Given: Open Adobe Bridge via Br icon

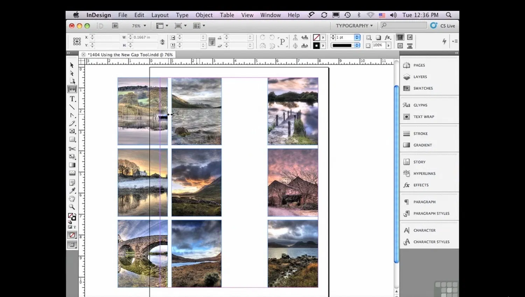Looking at the screenshot, I should point(115,26).
